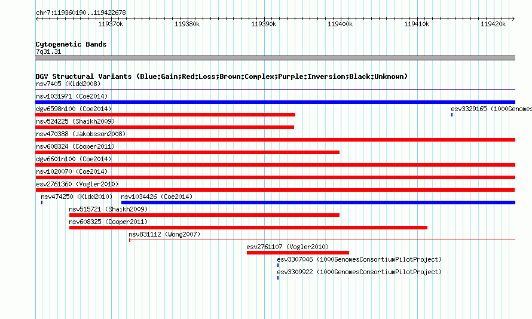This screenshot has height=319, width=532.
Task: Click the 119380k ruler tick label
Action: pyautogui.click(x=187, y=24)
